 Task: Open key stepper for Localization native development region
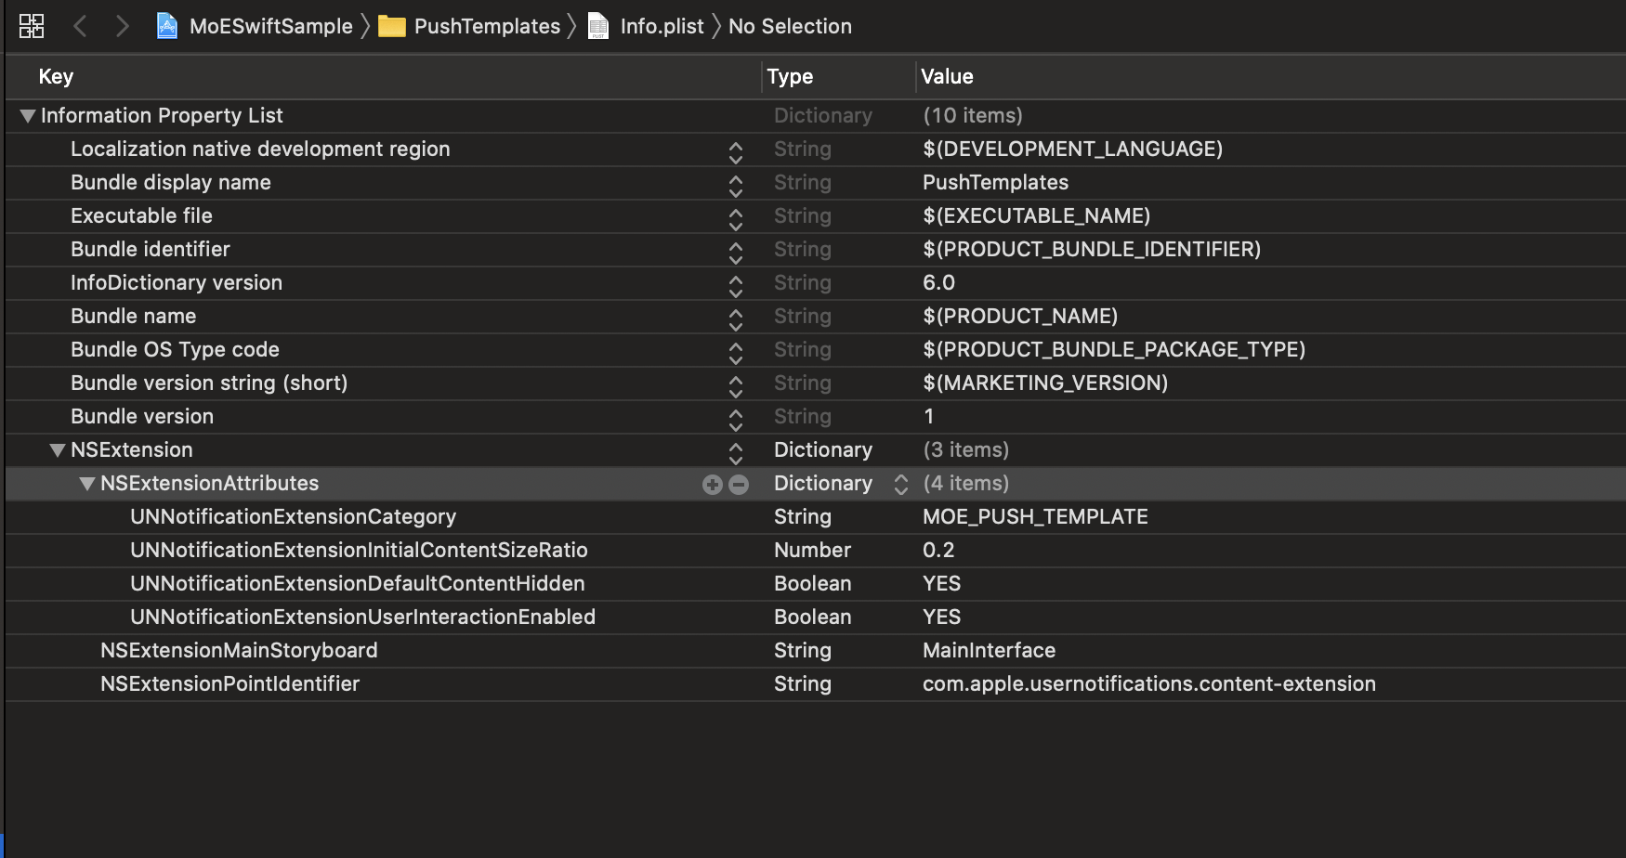(x=736, y=152)
